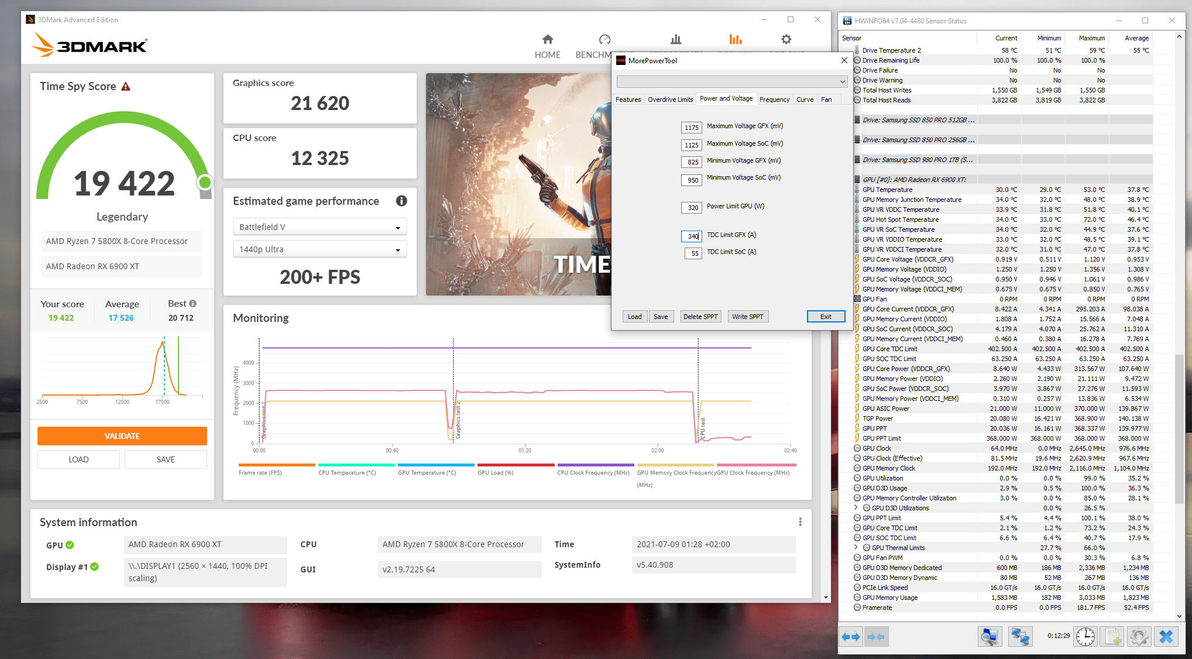This screenshot has width=1192, height=659.
Task: Click HWiNFO clock reset icon
Action: (x=1085, y=637)
